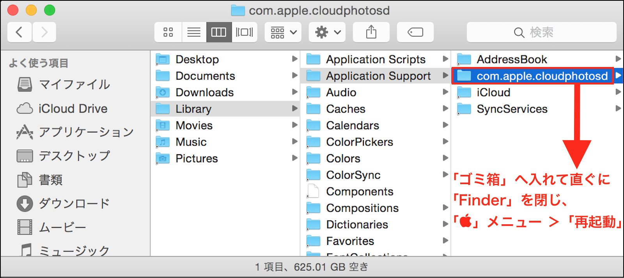The width and height of the screenshot is (624, 278).
Task: Select the Desktop folder
Action: click(x=225, y=59)
